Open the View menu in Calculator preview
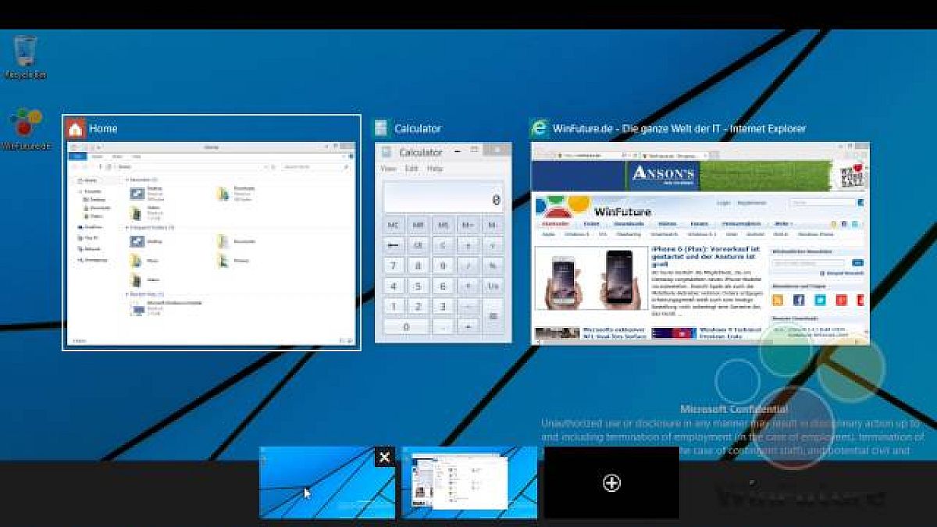This screenshot has height=527, width=937. pos(388,169)
